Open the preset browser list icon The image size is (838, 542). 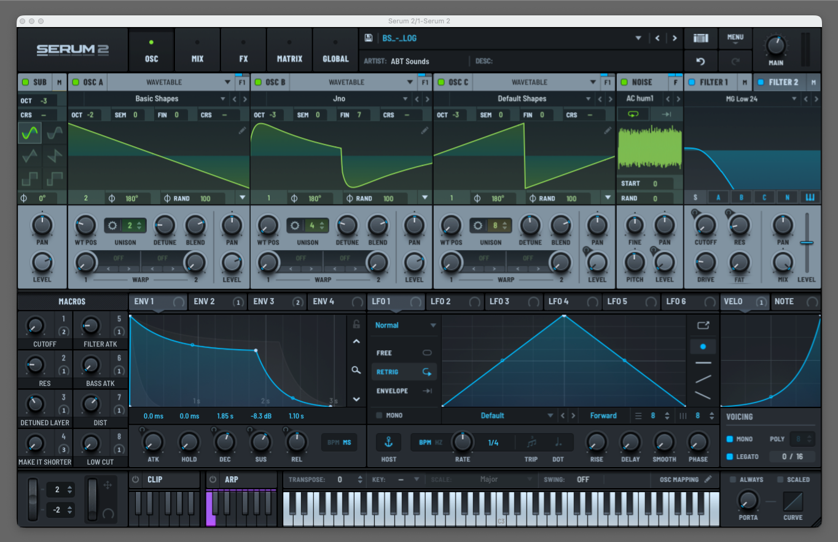700,38
